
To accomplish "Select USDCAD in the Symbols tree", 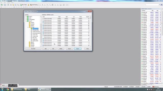I will click(x=33, y=45).
